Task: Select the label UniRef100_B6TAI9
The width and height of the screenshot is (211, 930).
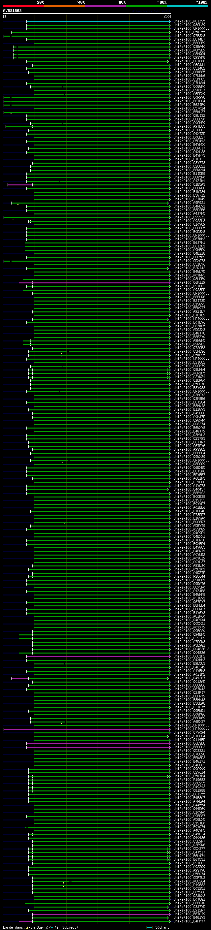Action: [x=189, y=914]
